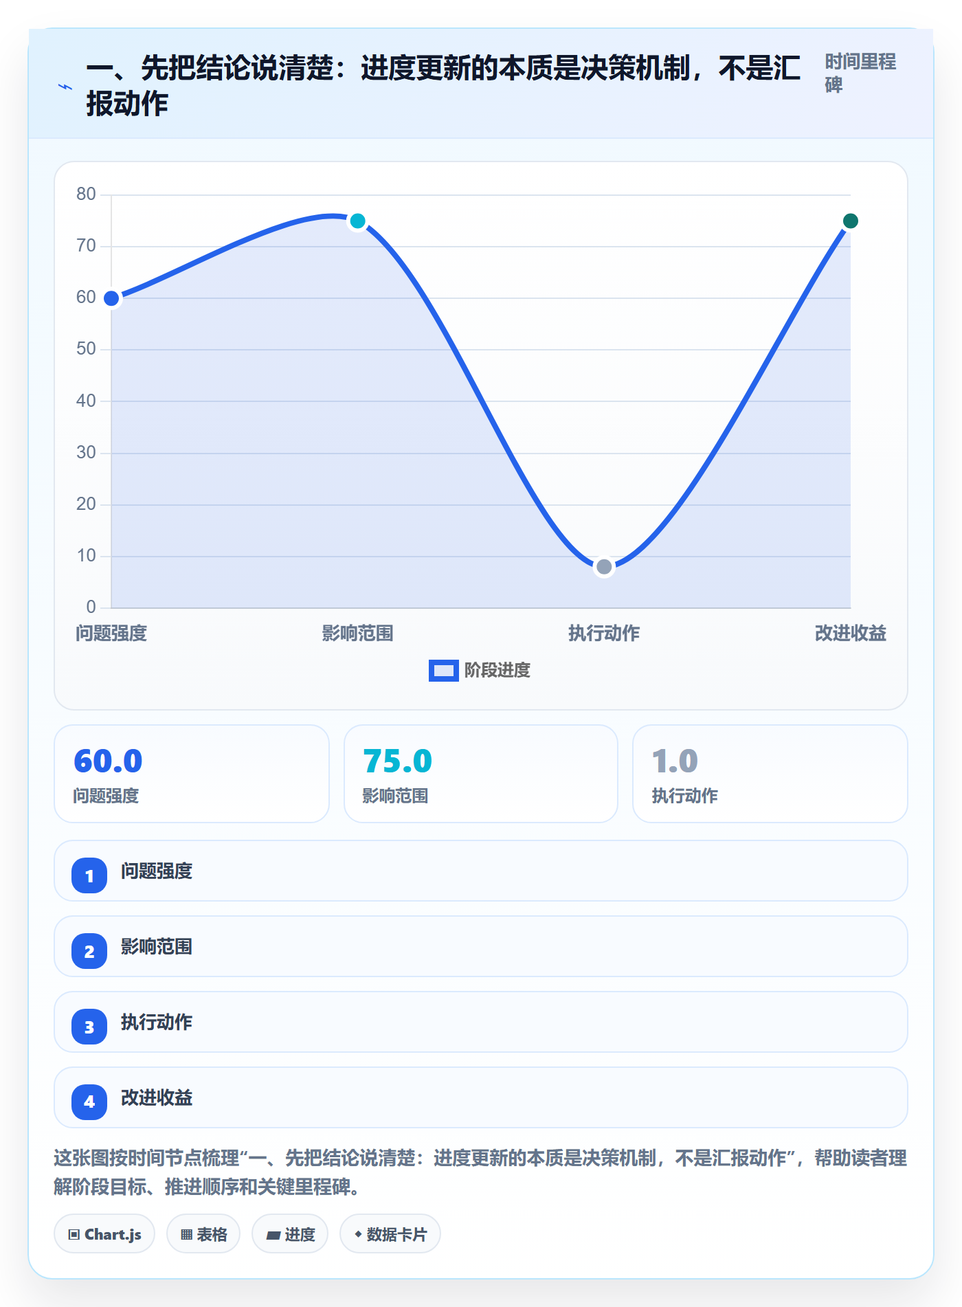The height and width of the screenshot is (1307, 962).
Task: Select the 数据卡片 tag
Action: (x=390, y=1234)
